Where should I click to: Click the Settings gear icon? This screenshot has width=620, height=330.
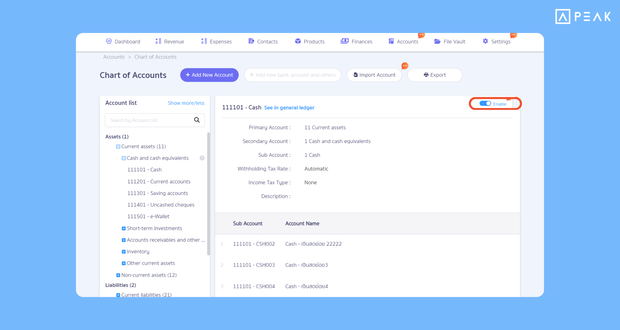click(x=485, y=41)
